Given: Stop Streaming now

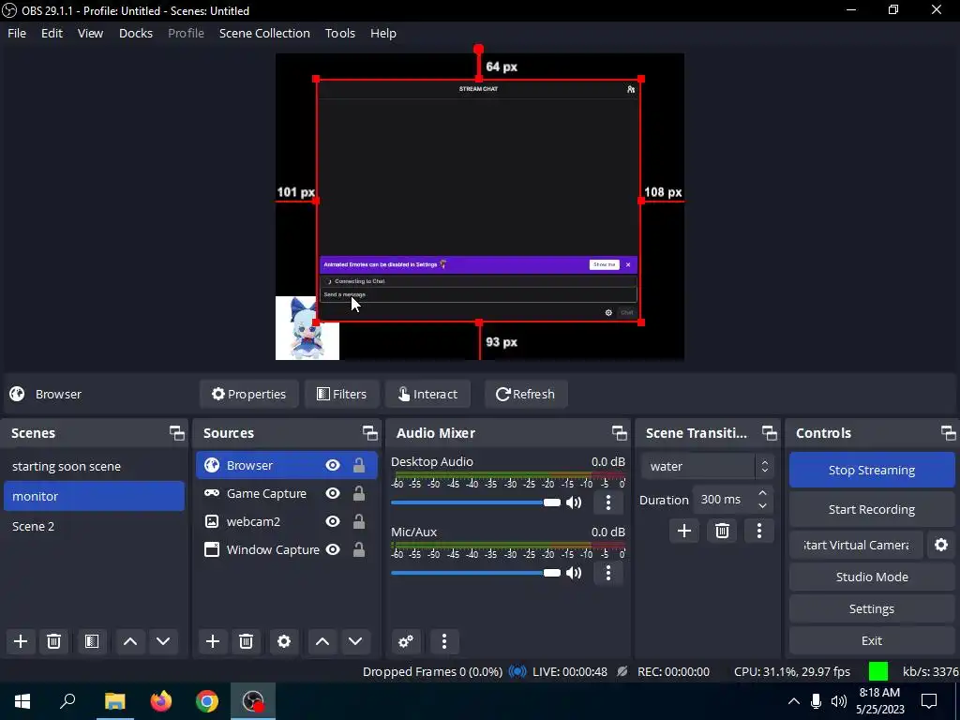Looking at the screenshot, I should point(872,471).
